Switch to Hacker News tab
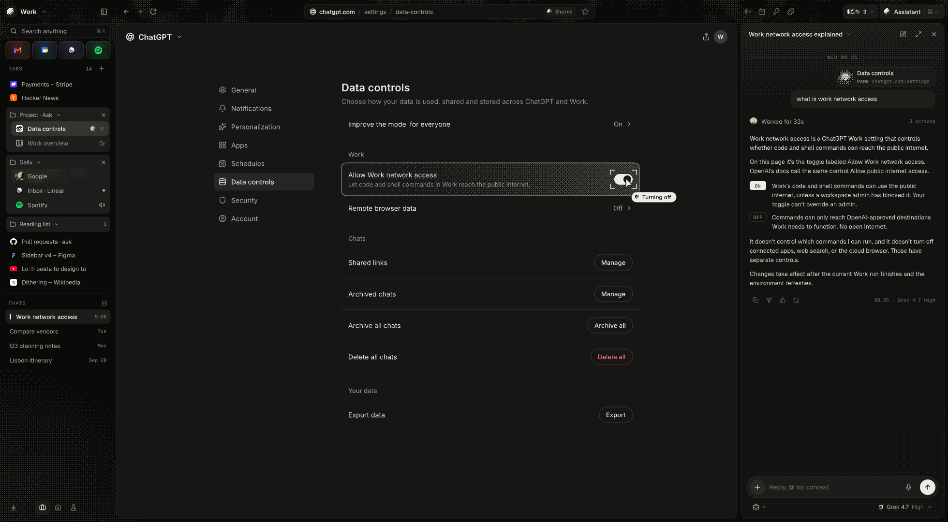Viewport: 948px width, 522px height. (x=58, y=98)
